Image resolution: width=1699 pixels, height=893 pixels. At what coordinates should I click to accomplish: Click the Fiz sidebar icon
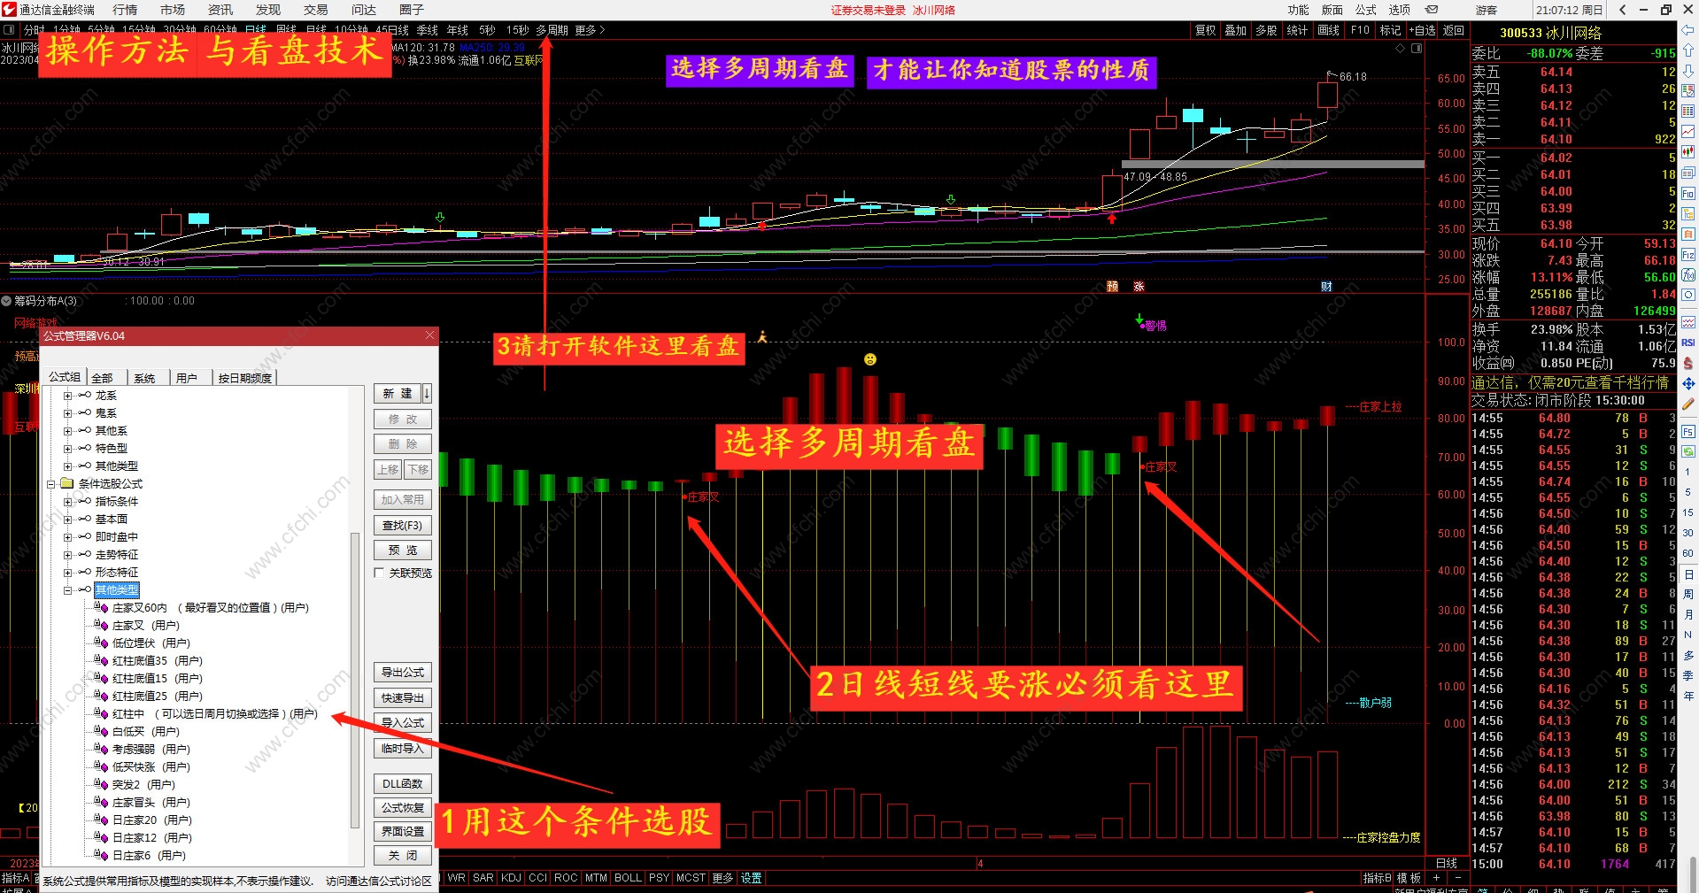pyautogui.click(x=1688, y=255)
